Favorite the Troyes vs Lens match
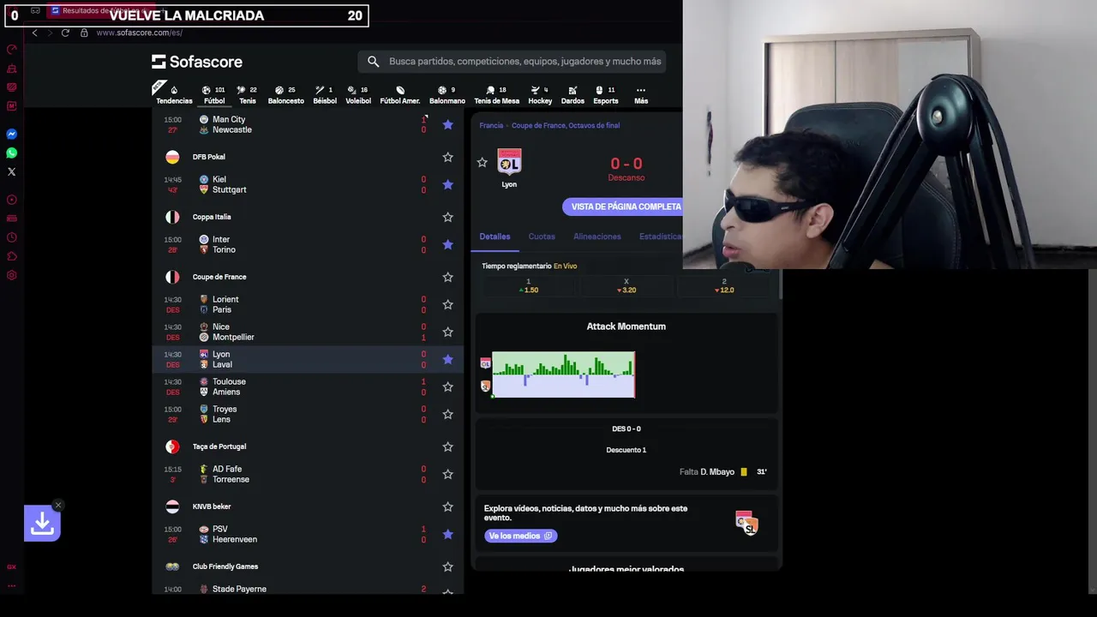1097x617 pixels. (447, 414)
